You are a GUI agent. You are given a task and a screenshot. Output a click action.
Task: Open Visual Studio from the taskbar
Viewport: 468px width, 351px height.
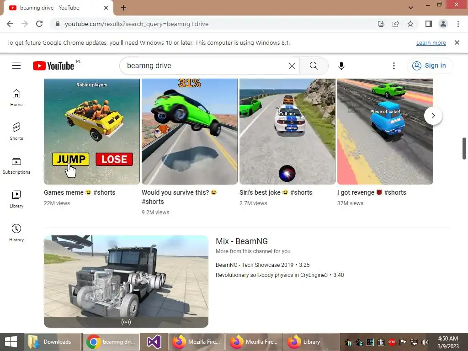click(x=154, y=342)
